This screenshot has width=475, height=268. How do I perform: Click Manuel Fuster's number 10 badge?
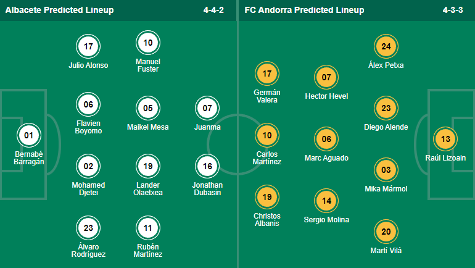148,43
